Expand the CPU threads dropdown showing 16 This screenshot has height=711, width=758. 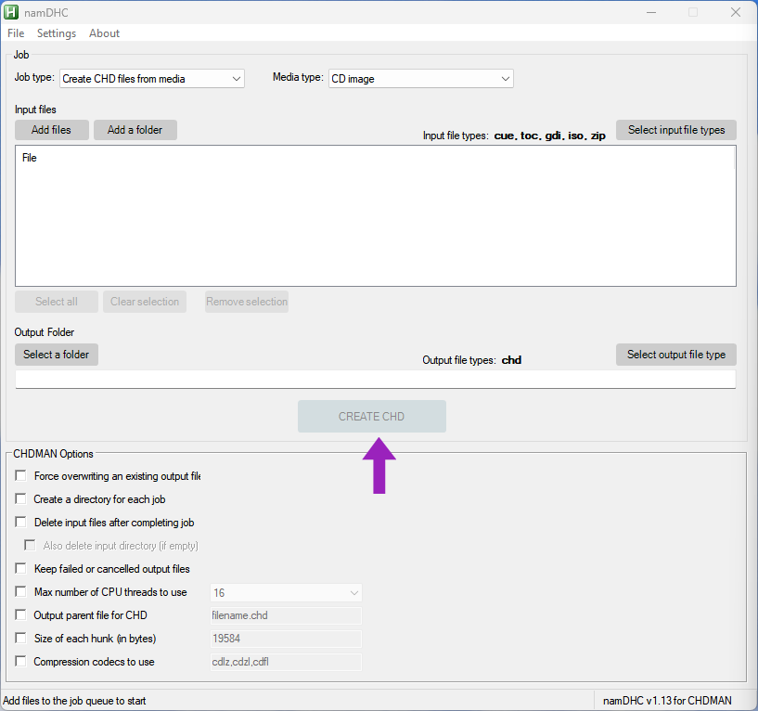click(x=286, y=592)
